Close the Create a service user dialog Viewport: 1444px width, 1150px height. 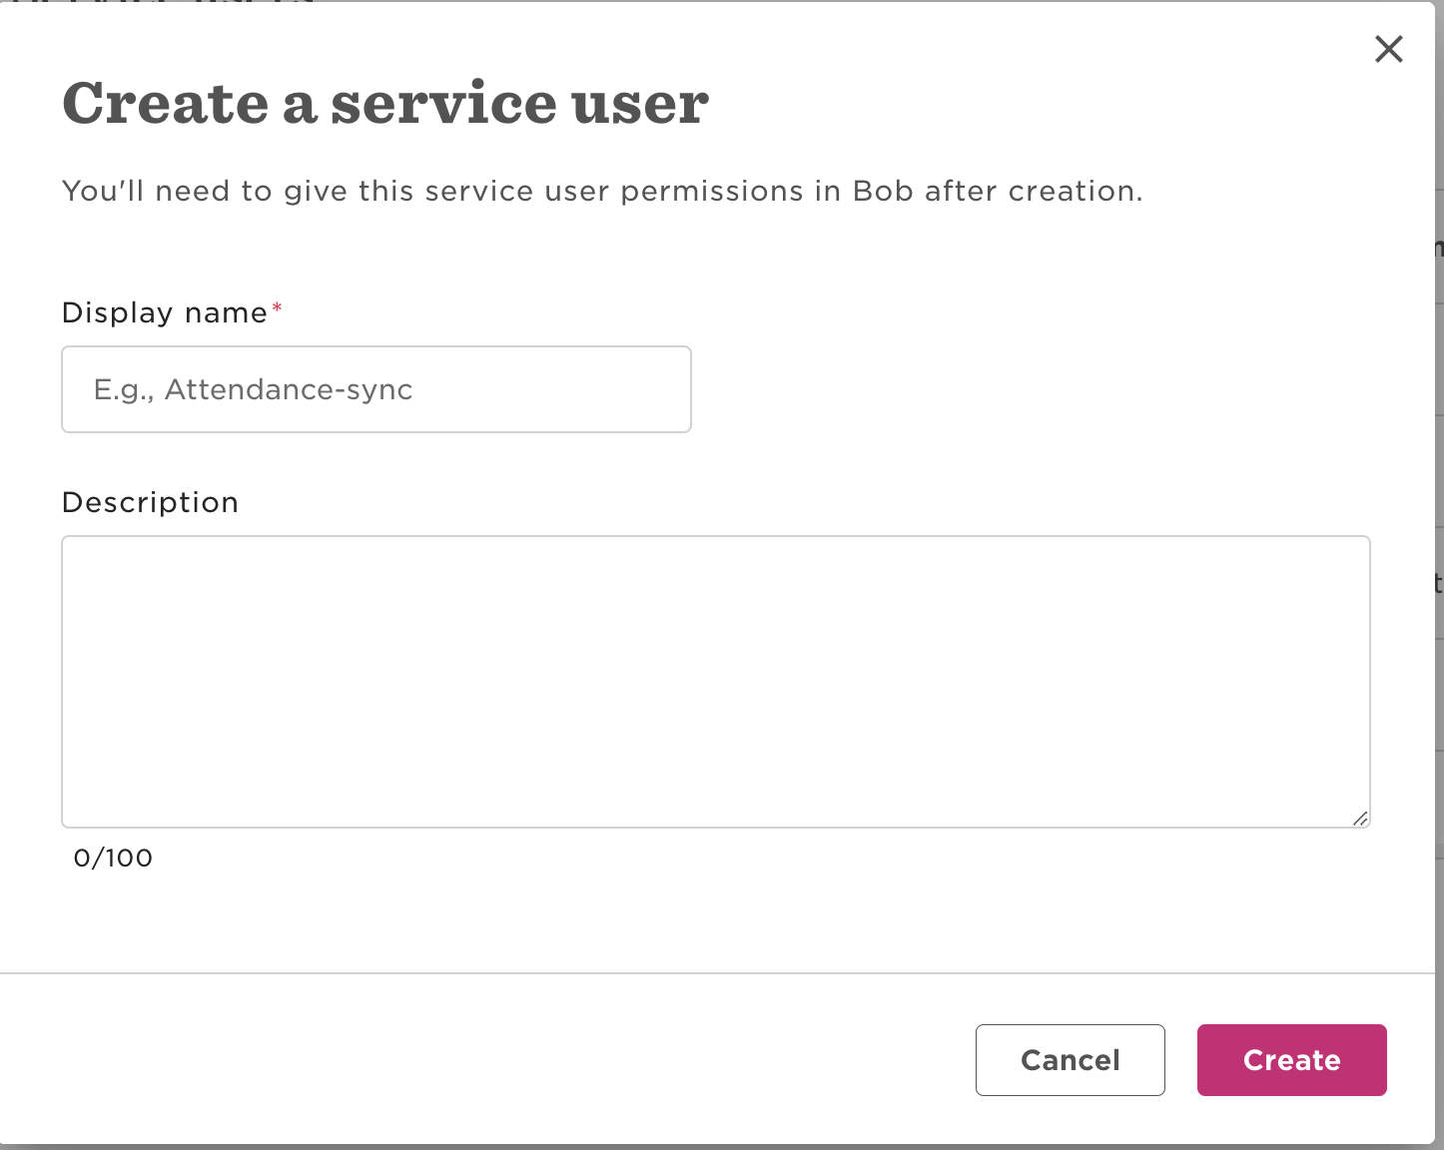point(1388,49)
